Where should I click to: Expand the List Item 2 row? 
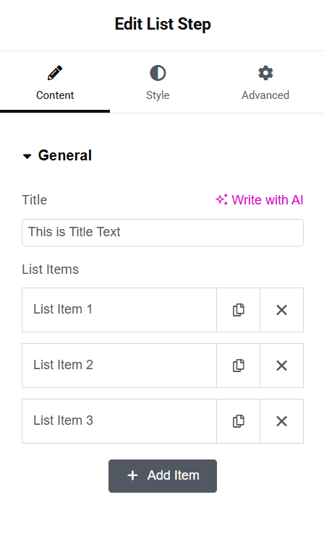(119, 365)
